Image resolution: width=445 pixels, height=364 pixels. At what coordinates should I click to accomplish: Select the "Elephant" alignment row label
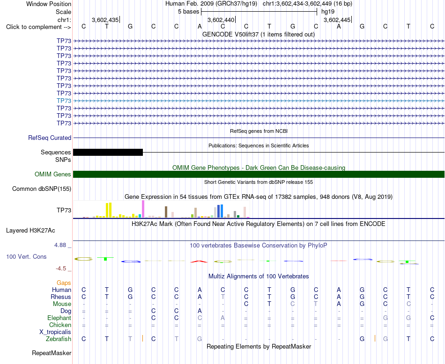59,318
